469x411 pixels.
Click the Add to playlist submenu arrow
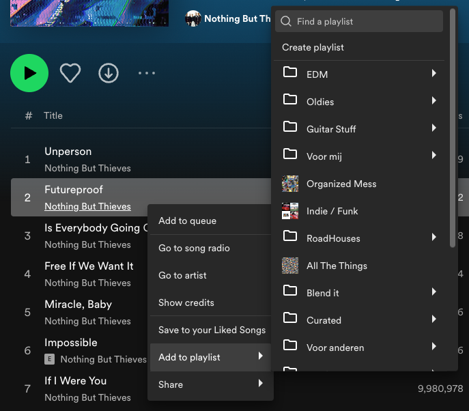pos(261,356)
